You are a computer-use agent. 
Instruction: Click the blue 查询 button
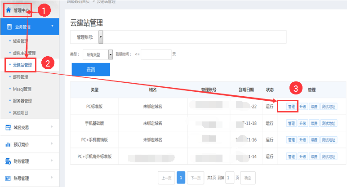click(x=91, y=70)
